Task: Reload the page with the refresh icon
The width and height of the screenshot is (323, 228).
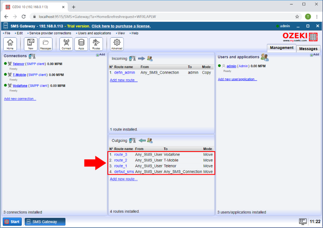Action: [24, 17]
